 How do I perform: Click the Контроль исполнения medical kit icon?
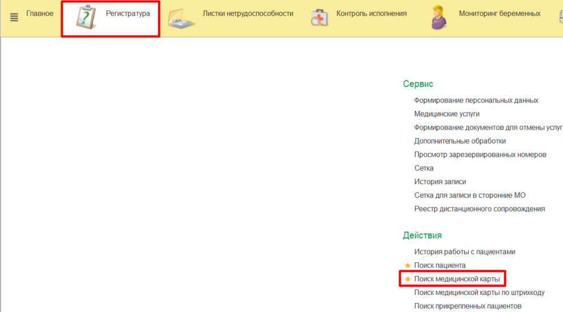click(320, 18)
